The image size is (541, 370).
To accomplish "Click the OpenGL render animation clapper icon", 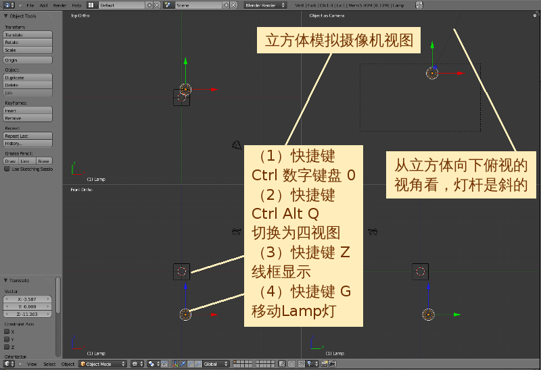I will (x=332, y=364).
